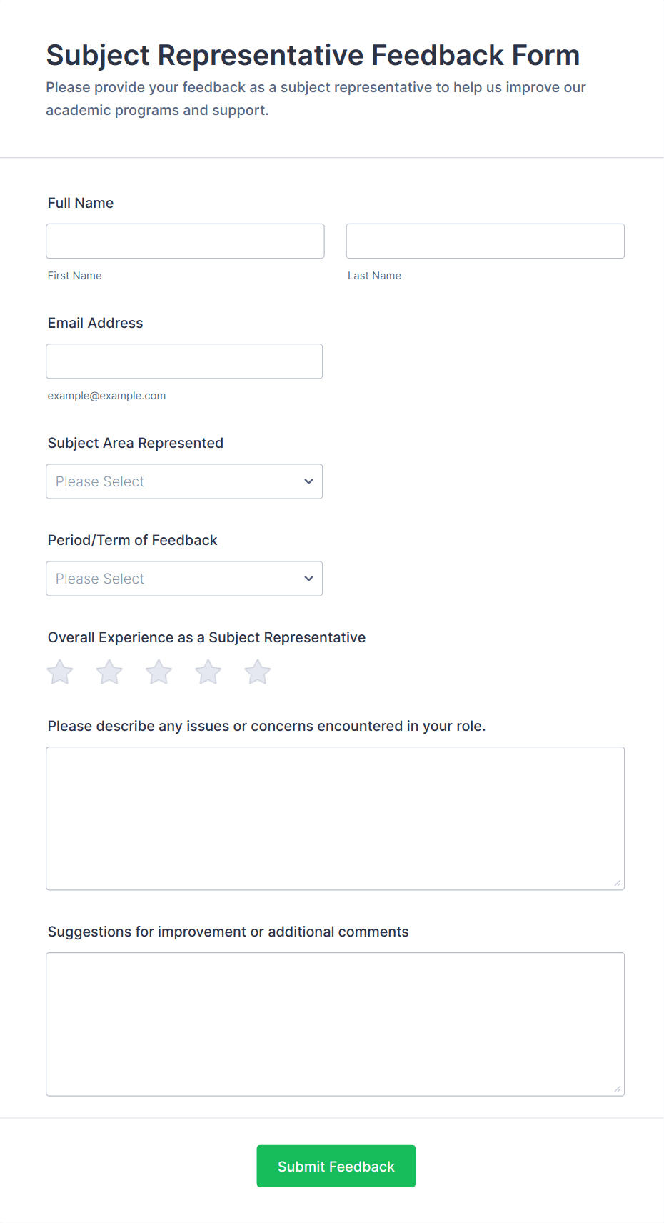Click the Overall Experience question label
The image size is (664, 1223).
point(206,637)
